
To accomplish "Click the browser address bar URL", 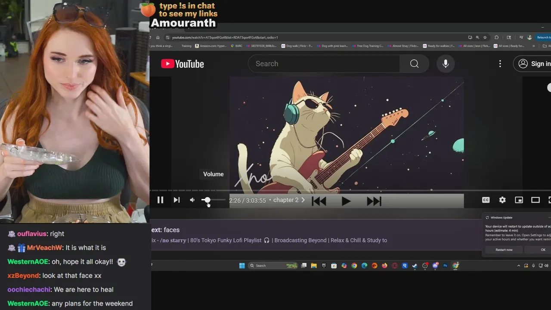I will pyautogui.click(x=225, y=37).
